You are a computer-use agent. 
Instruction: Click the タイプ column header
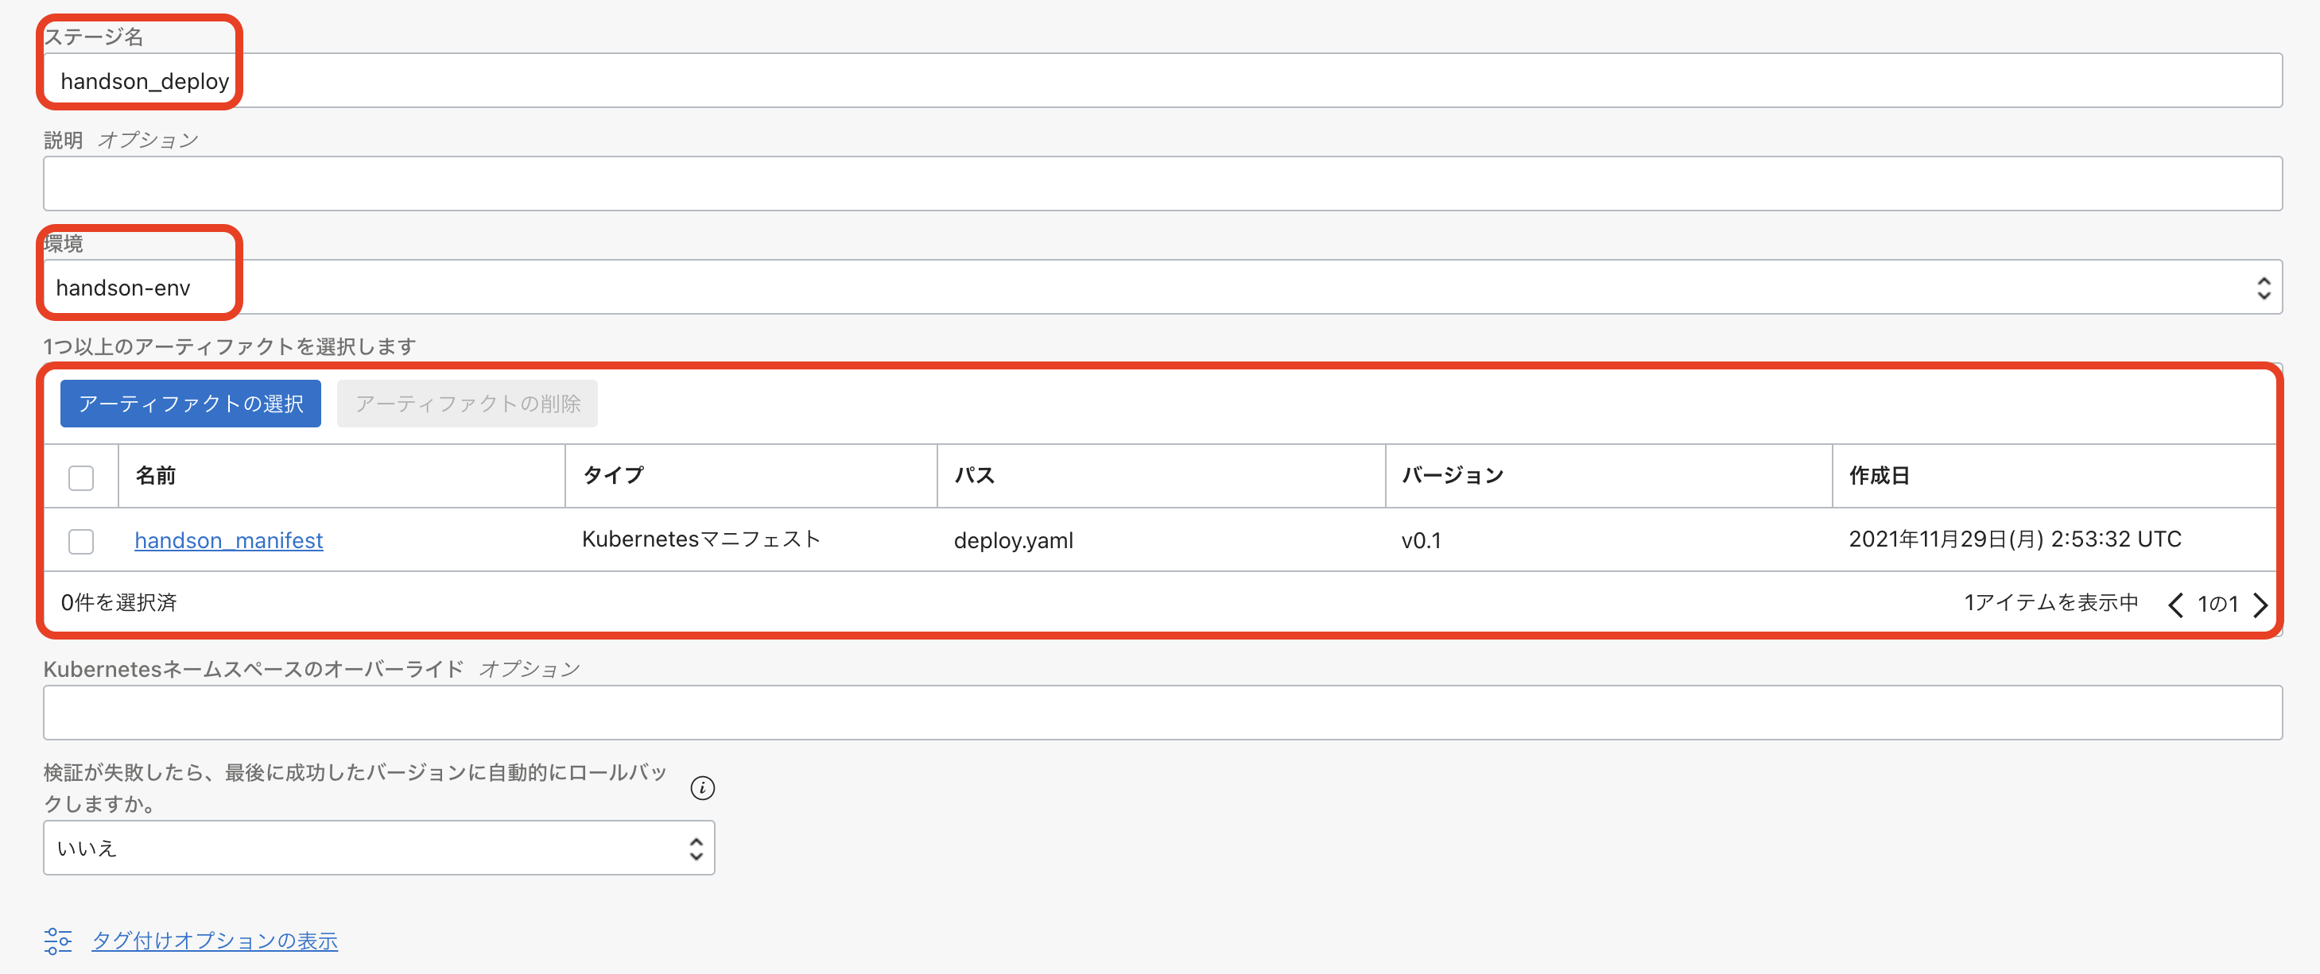pyautogui.click(x=613, y=475)
